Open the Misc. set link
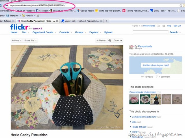 (134, 122)
